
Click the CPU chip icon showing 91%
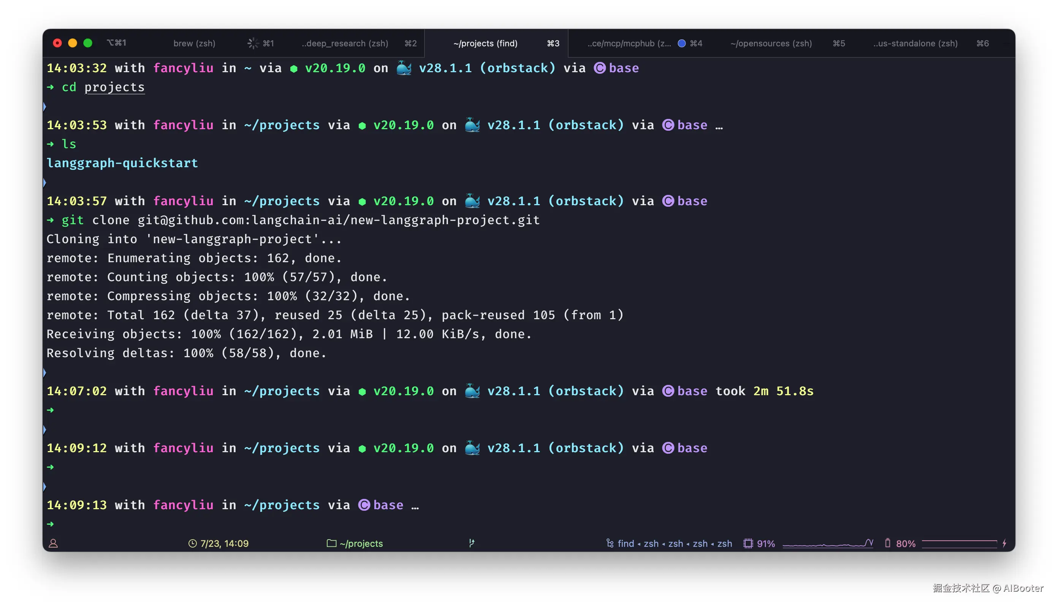pos(748,543)
